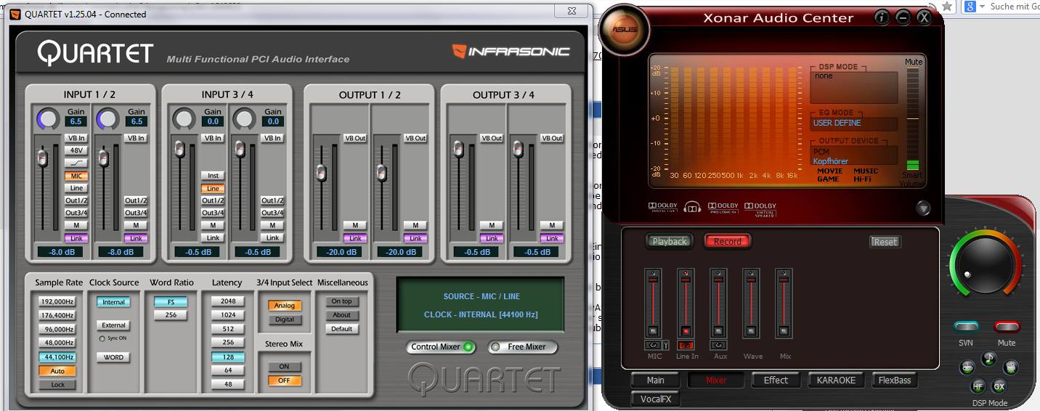Select MIC source on Input 1
Screen dimensions: 1040x411
coord(76,176)
